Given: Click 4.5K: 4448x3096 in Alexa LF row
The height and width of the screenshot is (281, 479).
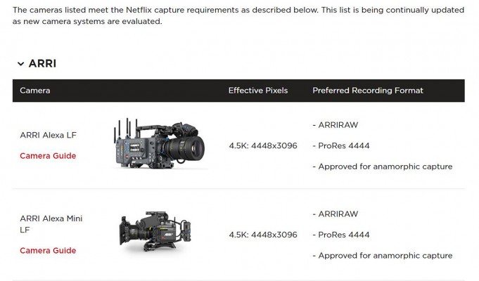Looking at the screenshot, I should 263,145.
